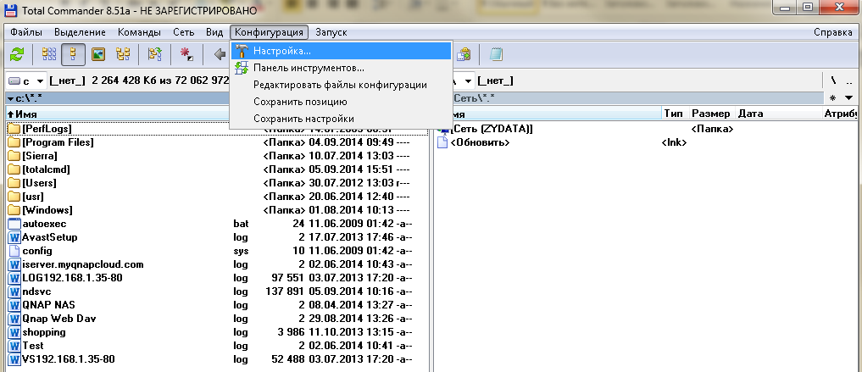862x372 pixels.
Task: Select the Qnap Web Dav file icon
Action: (14, 318)
